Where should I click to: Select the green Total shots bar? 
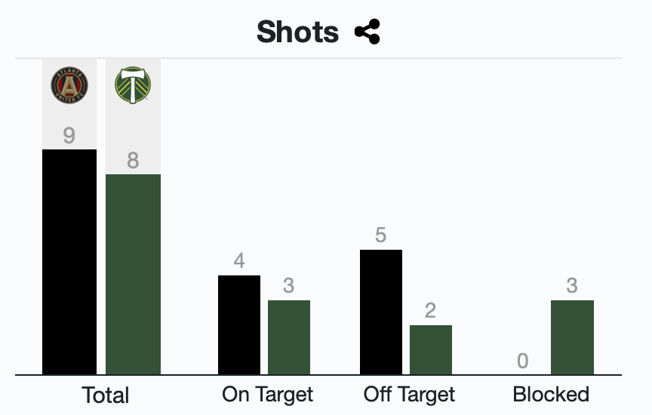pos(133,274)
